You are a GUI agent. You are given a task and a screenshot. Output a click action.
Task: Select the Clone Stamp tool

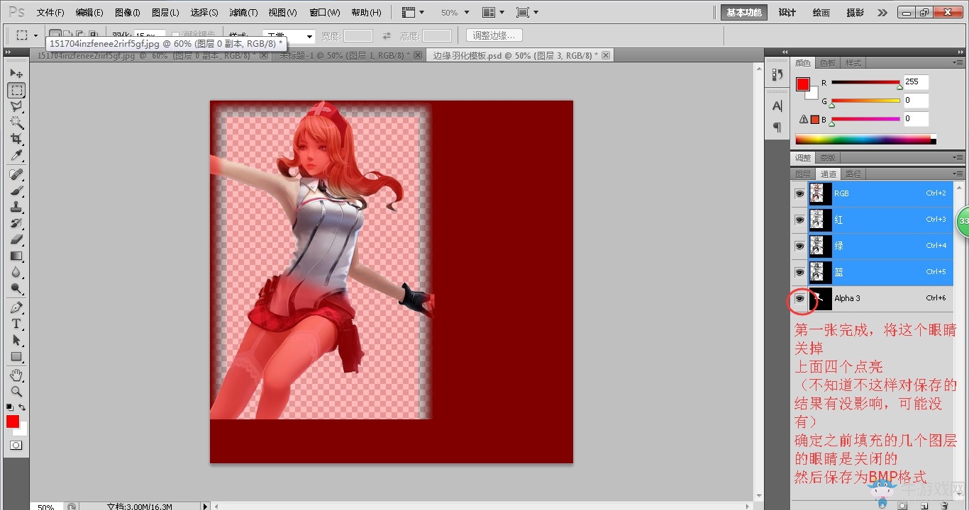[x=16, y=207]
